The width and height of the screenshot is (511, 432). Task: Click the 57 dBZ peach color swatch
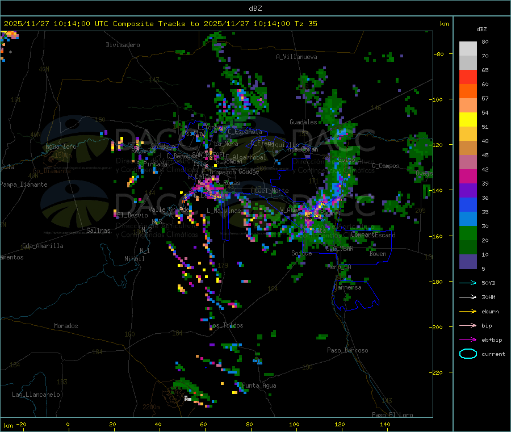point(468,105)
